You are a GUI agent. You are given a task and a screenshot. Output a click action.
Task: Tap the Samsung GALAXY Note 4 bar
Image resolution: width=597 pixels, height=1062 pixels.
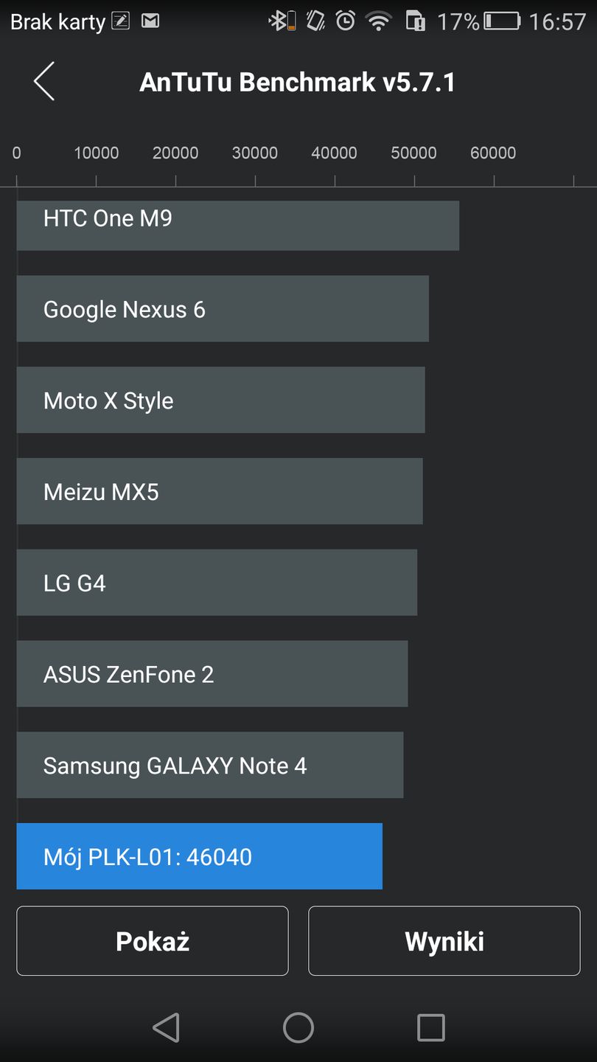coord(210,765)
